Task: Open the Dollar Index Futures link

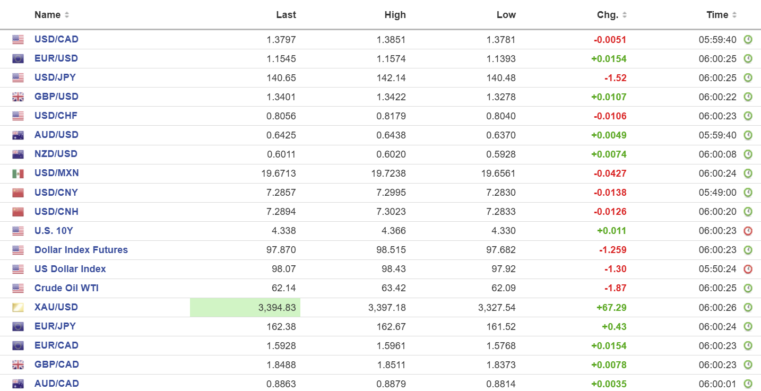Action: (81, 250)
